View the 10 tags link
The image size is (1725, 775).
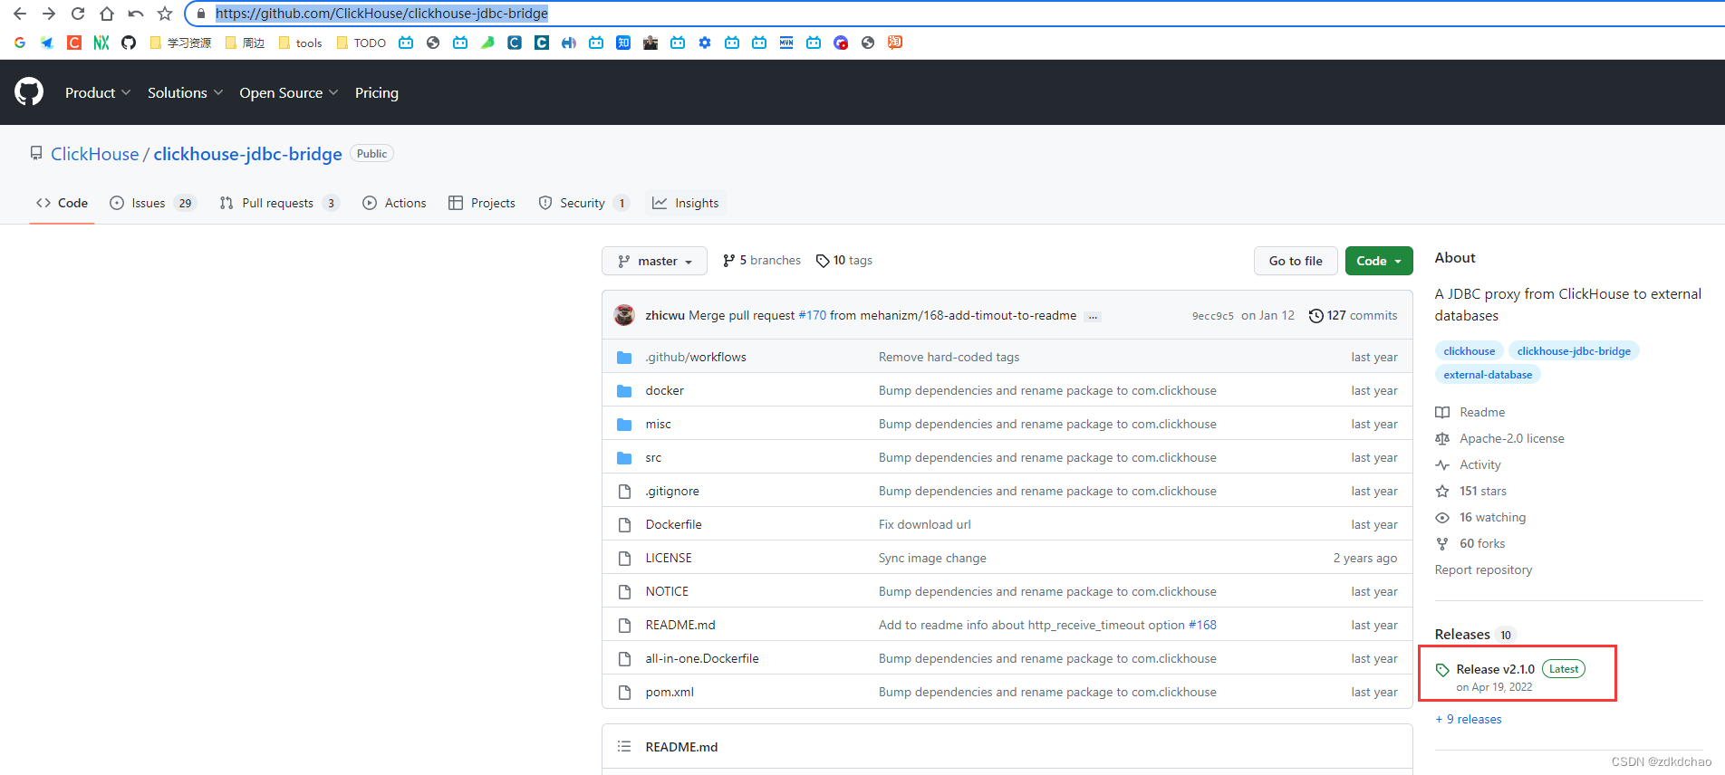point(844,260)
